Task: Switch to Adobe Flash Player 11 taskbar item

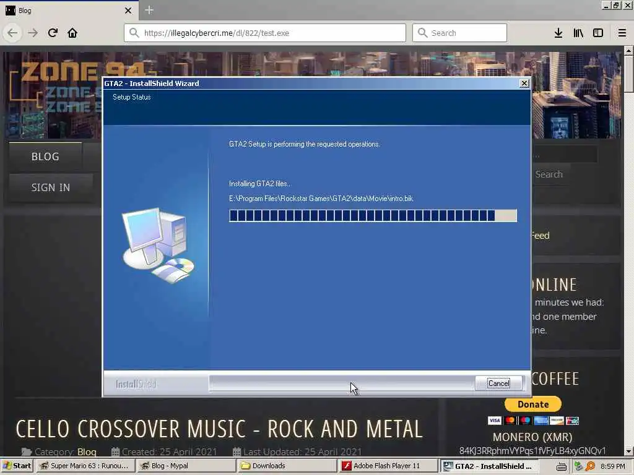Action: (x=388, y=466)
